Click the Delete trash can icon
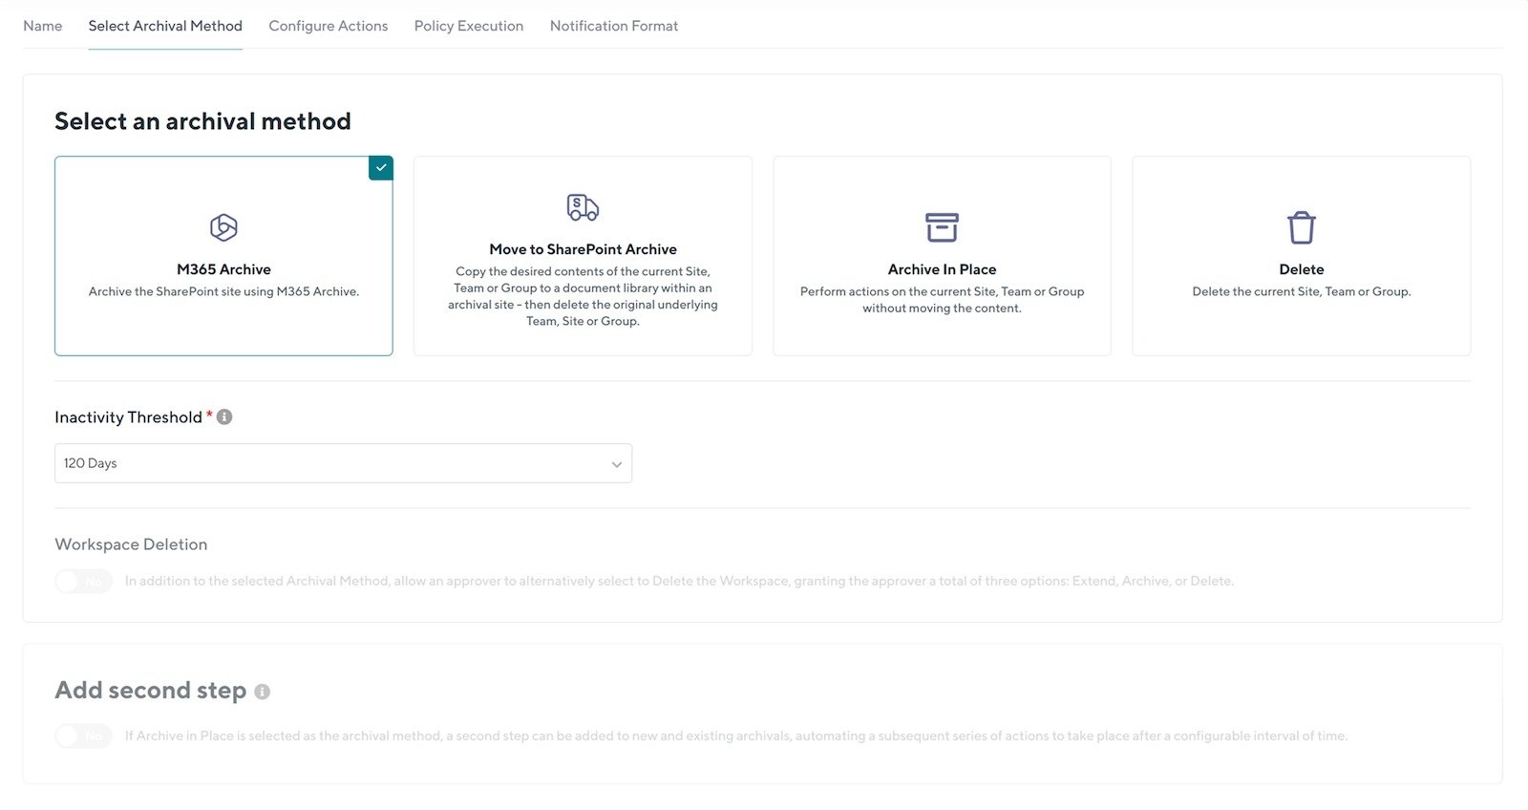Viewport: 1528px width, 810px height. (1301, 227)
